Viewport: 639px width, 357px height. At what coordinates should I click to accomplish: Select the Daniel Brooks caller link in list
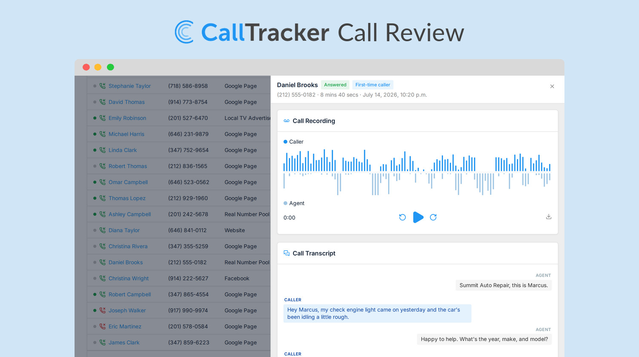click(x=126, y=262)
